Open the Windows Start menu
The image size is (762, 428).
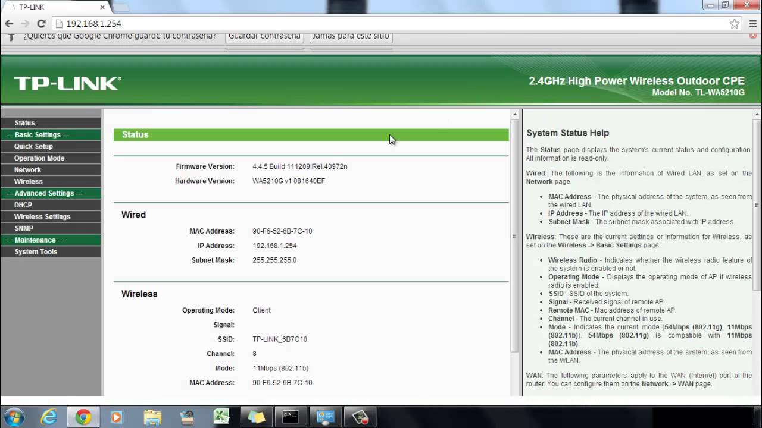13,417
